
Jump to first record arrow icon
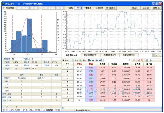[x=89, y=60]
